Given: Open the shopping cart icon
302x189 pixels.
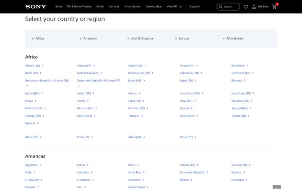Looking at the screenshot, I should 274,7.
